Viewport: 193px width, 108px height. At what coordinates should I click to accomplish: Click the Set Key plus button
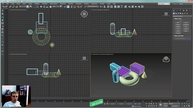click(160, 105)
